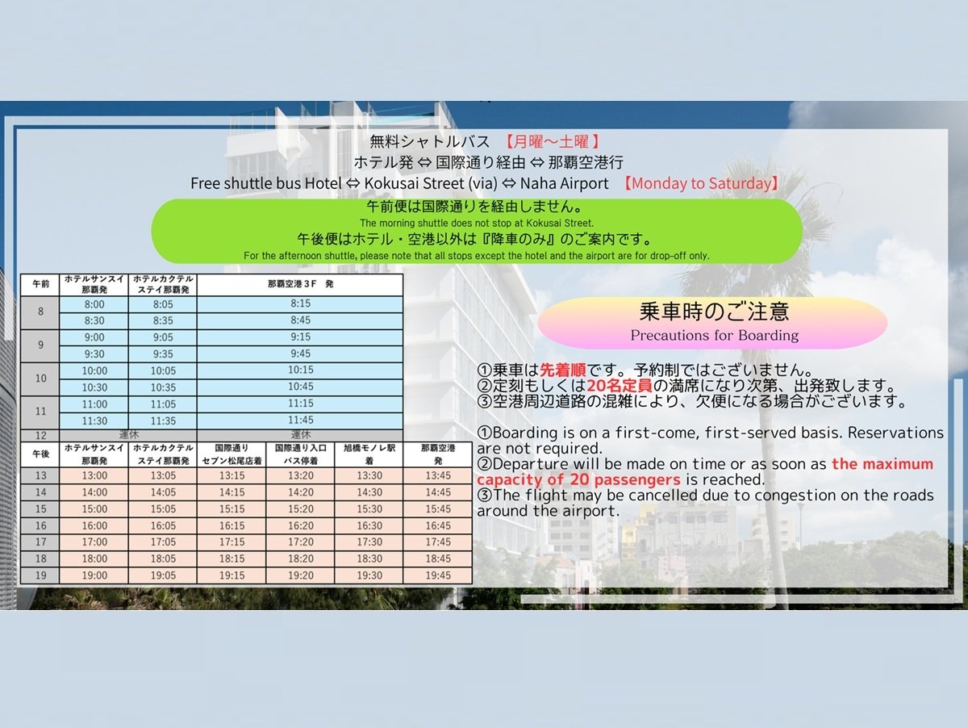The image size is (968, 728).
Task: Click the 14:30 time cell
Action: [369, 492]
